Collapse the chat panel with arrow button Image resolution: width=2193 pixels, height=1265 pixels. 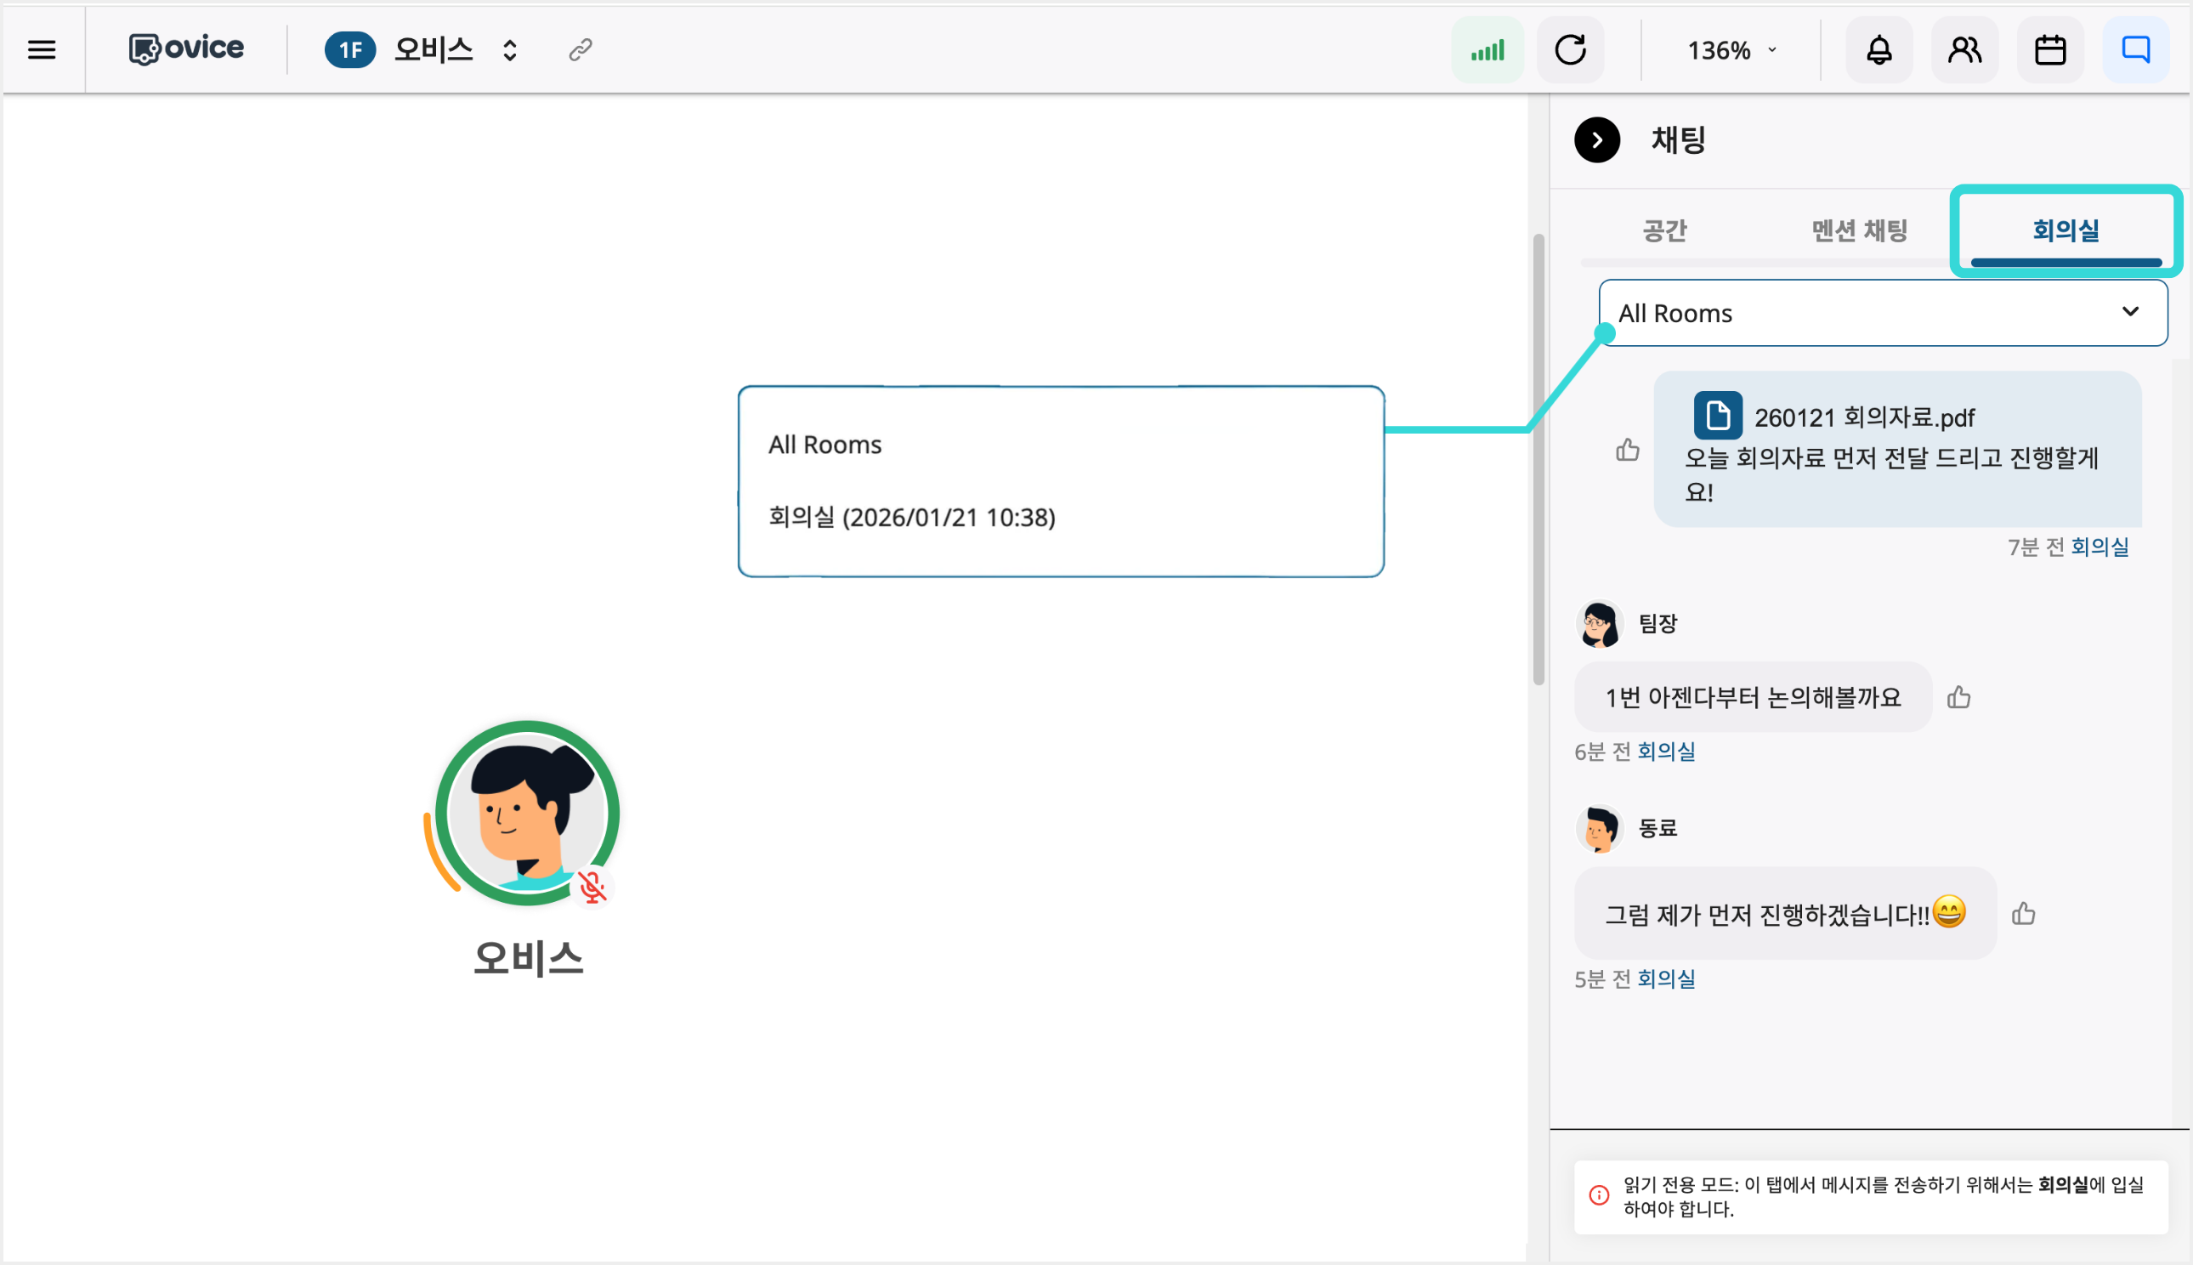click(x=1595, y=140)
